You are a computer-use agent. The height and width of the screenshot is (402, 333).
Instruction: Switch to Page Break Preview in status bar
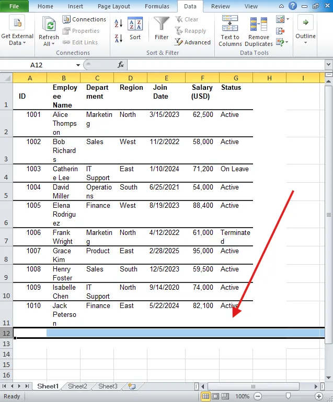coord(225,396)
